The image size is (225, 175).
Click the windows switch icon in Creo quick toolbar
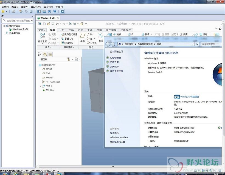pyautogui.click(x=75, y=24)
